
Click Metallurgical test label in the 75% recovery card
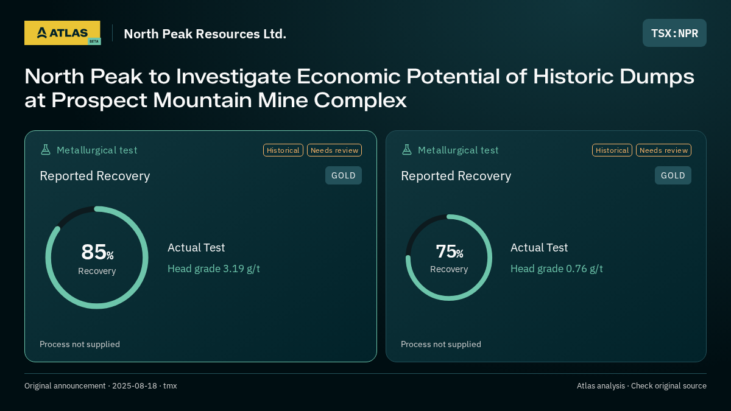458,150
